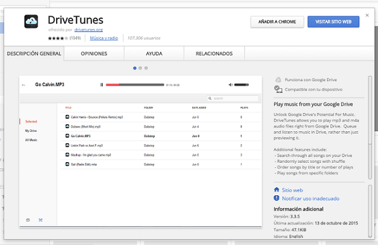Click the home icon next to Sitio web
This screenshot has width=378, height=245.
coord(277,190)
